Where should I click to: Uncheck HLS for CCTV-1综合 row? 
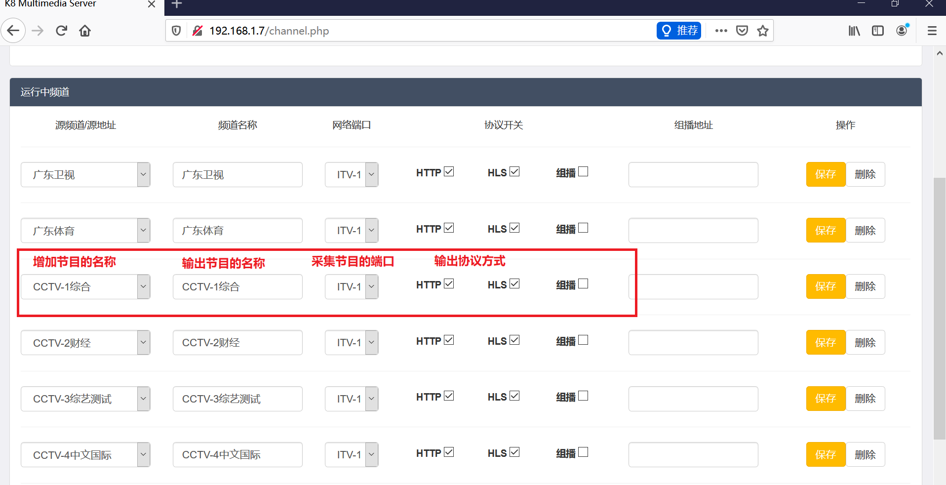514,284
